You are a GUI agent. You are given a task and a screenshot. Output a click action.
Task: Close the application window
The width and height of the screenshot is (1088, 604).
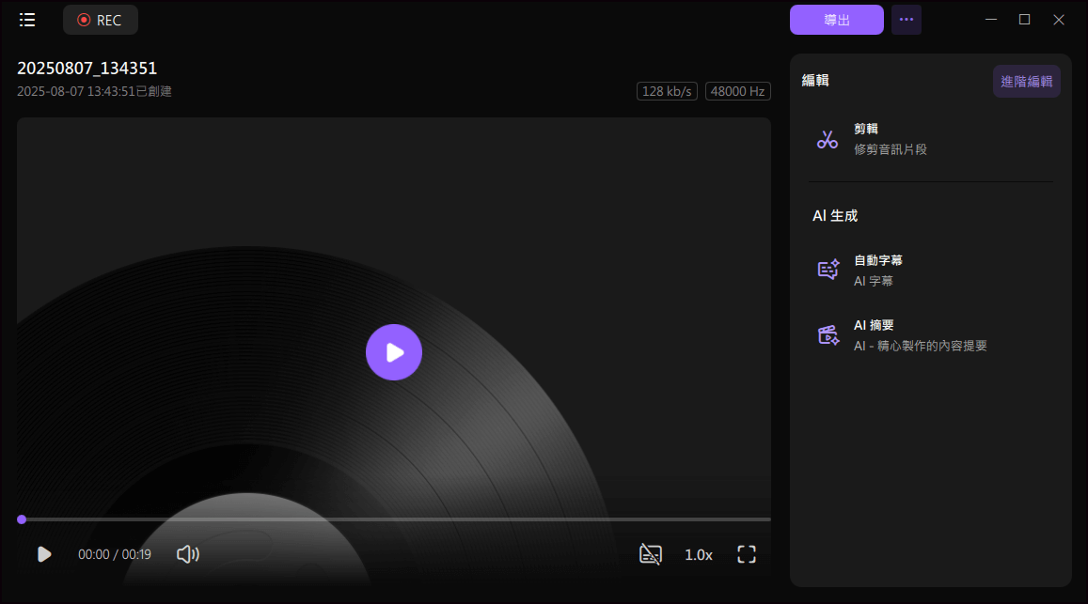click(1058, 20)
